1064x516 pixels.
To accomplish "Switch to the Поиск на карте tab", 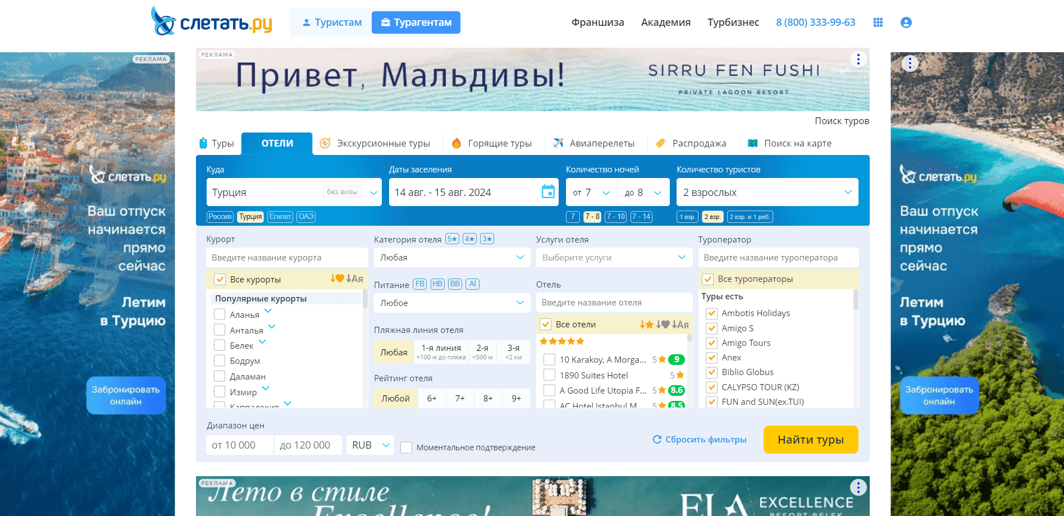I will (x=789, y=143).
